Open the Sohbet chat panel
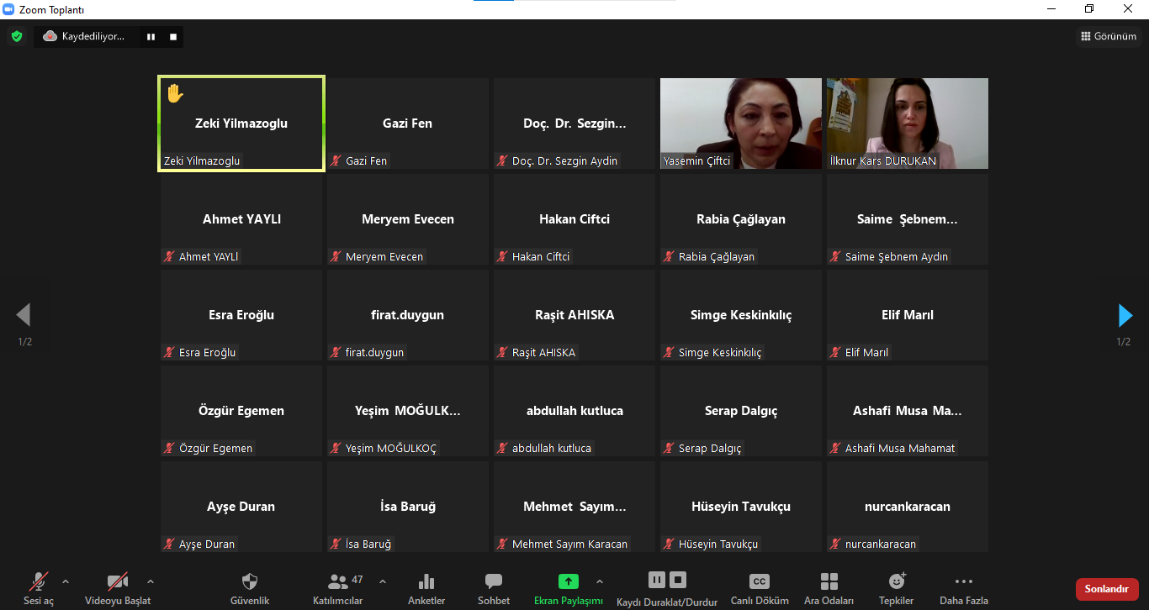1149x610 pixels. pyautogui.click(x=494, y=589)
